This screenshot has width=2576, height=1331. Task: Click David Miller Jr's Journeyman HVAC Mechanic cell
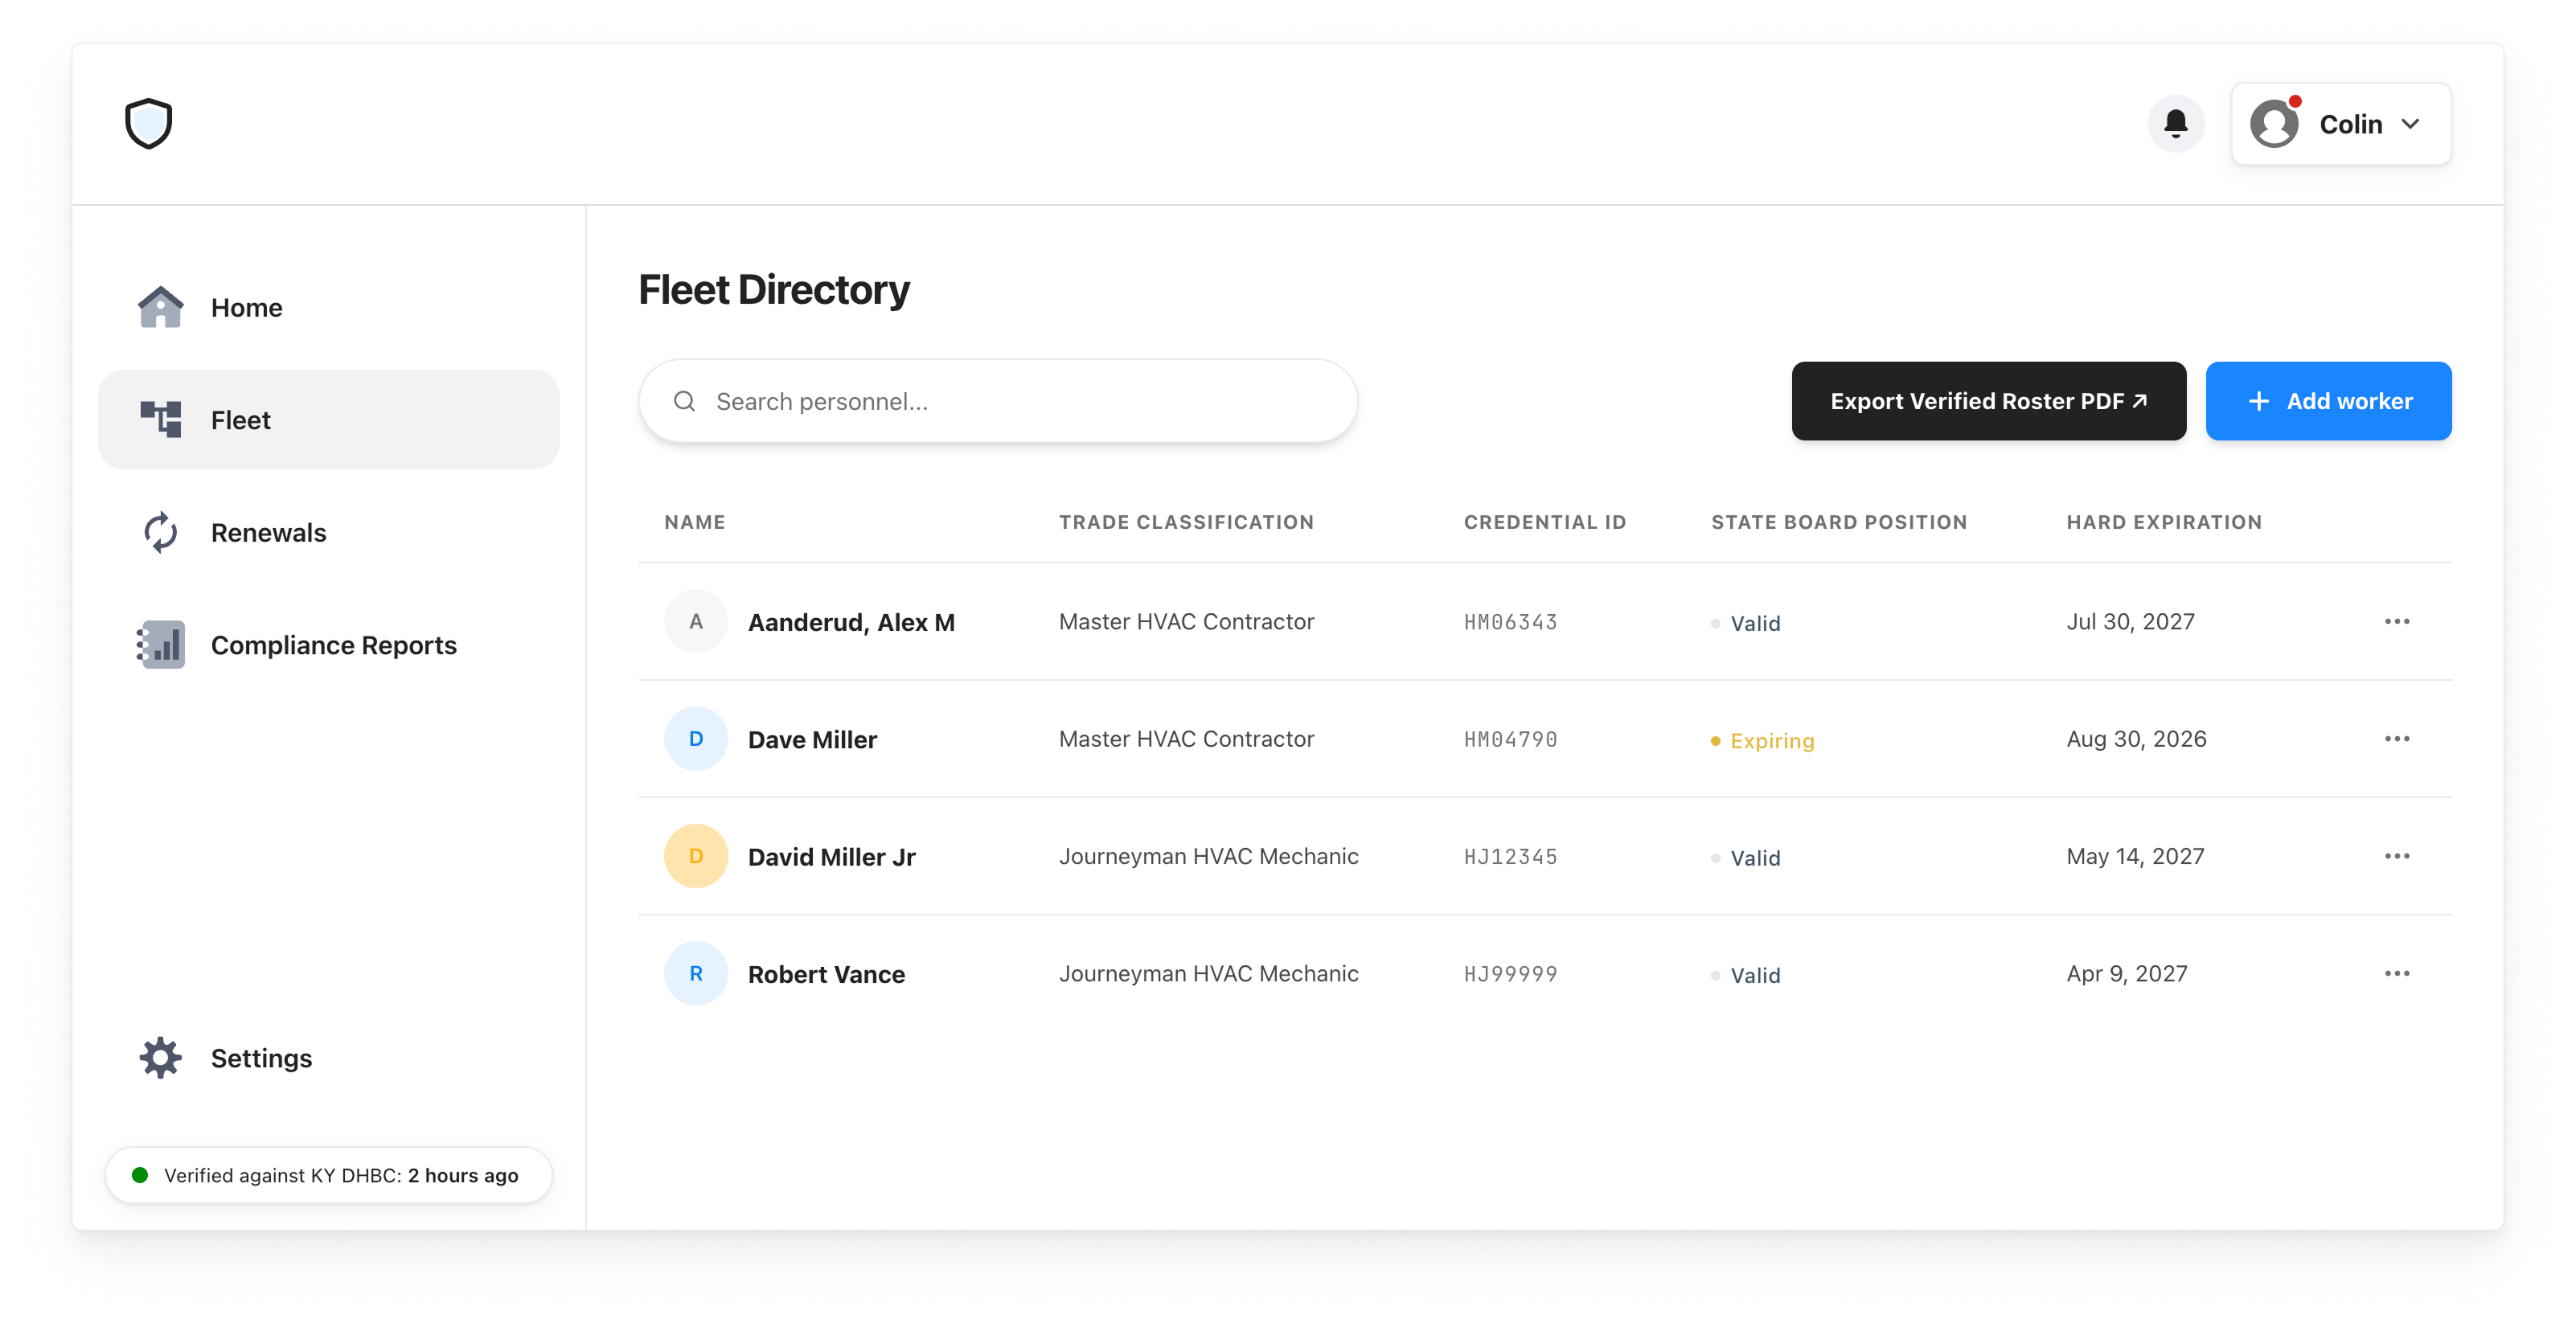(1208, 856)
